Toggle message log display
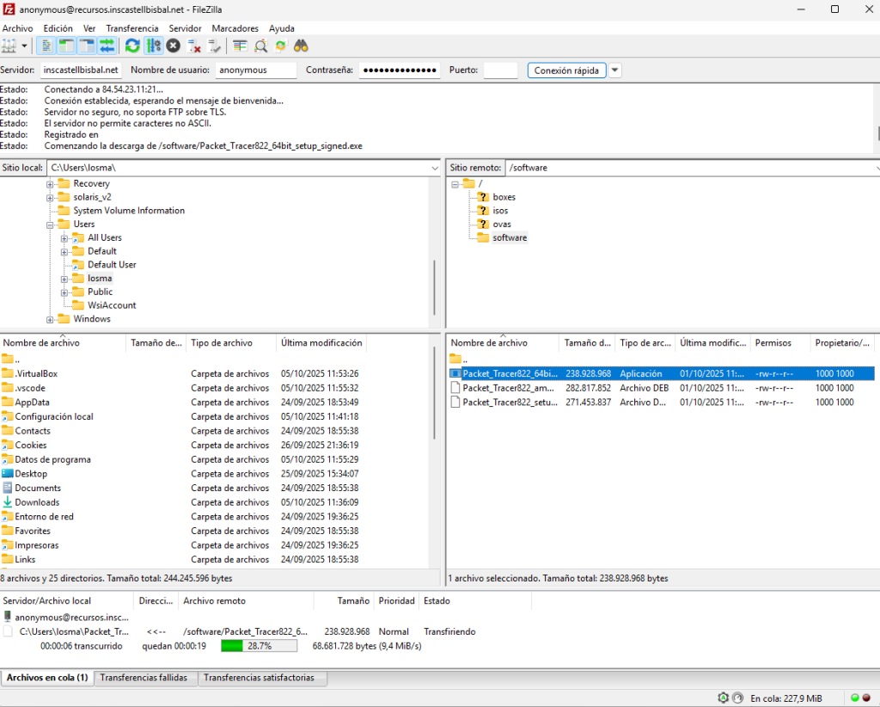Viewport: 880px width, 707px height. (x=46, y=46)
